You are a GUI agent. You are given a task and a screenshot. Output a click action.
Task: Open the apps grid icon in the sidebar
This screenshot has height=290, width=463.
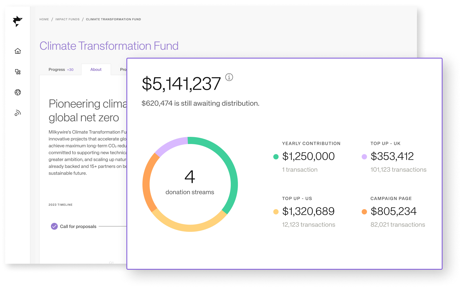tap(17, 72)
